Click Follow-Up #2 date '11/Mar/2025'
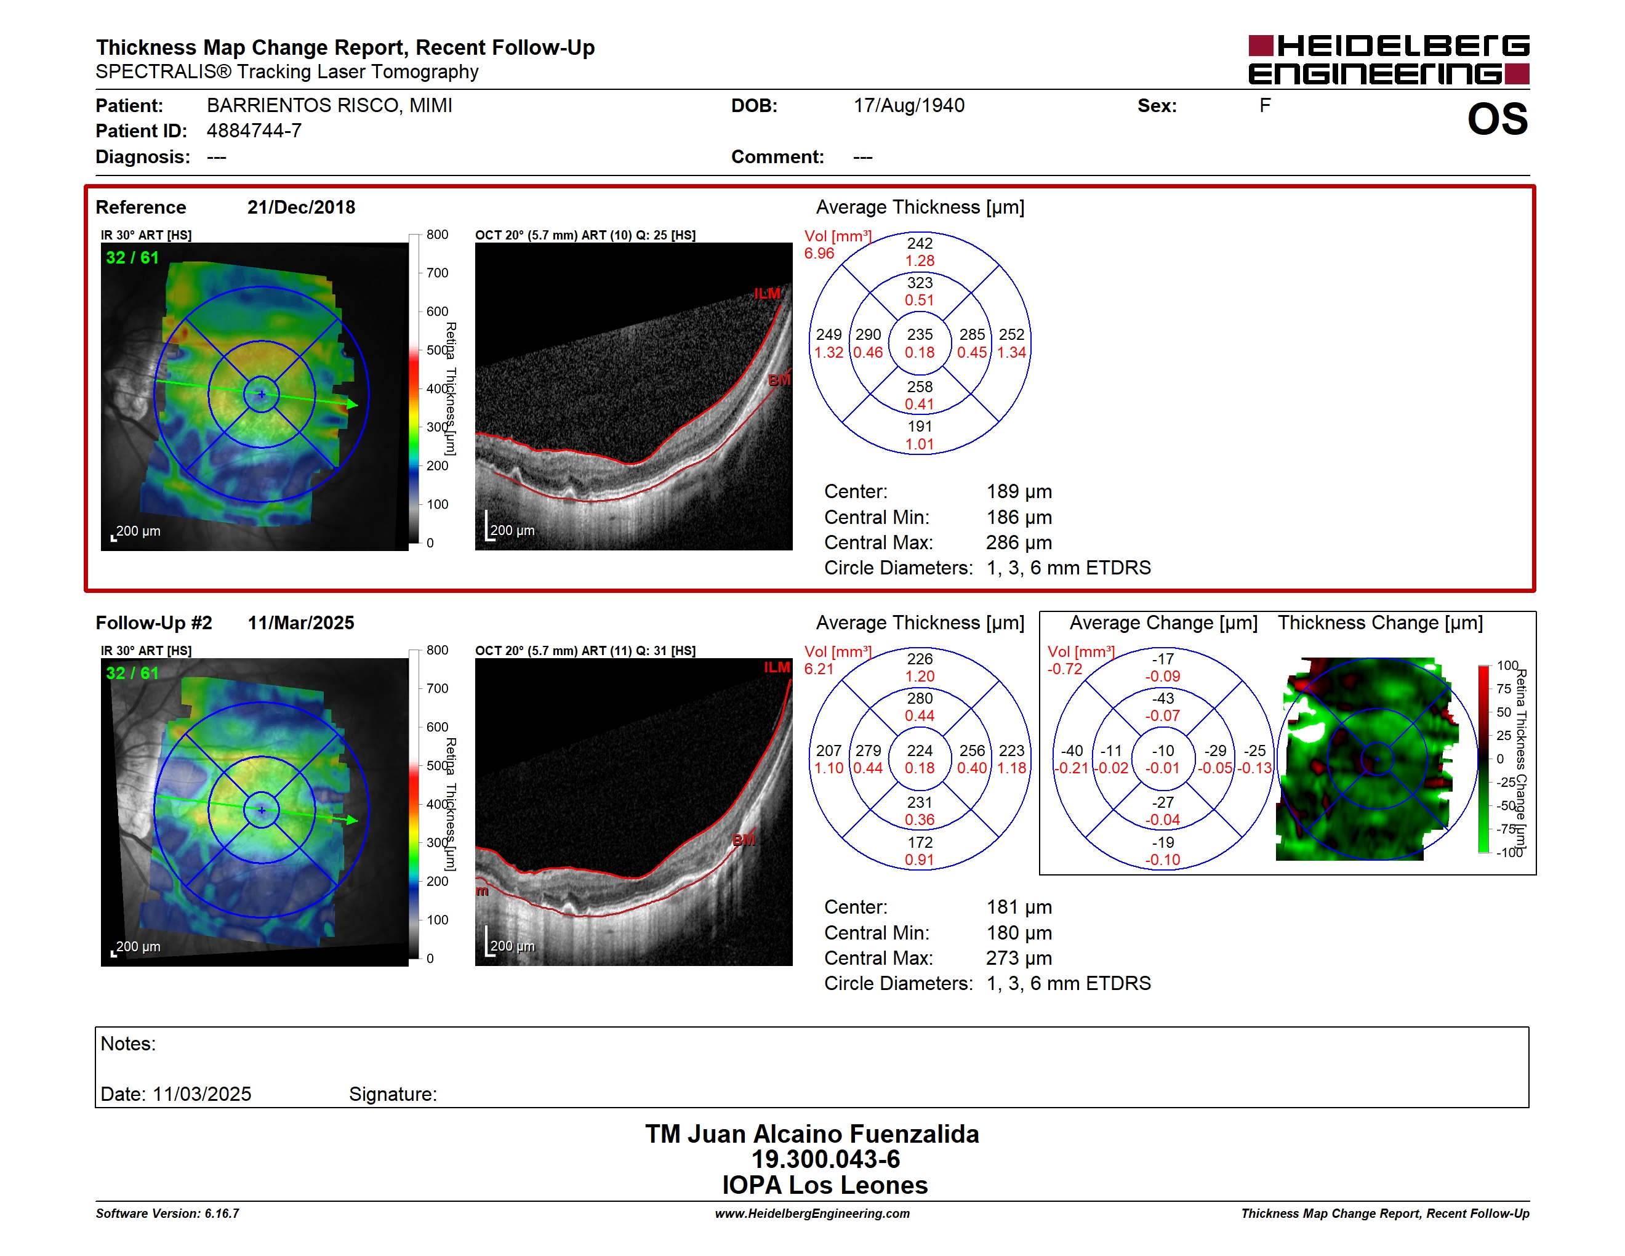1625x1256 pixels. point(302,623)
